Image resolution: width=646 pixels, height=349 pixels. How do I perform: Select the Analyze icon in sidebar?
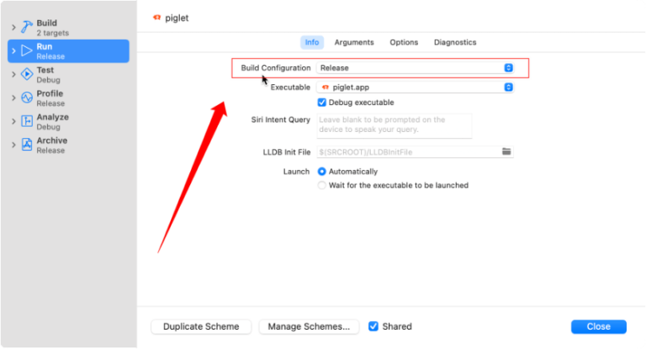click(x=27, y=121)
